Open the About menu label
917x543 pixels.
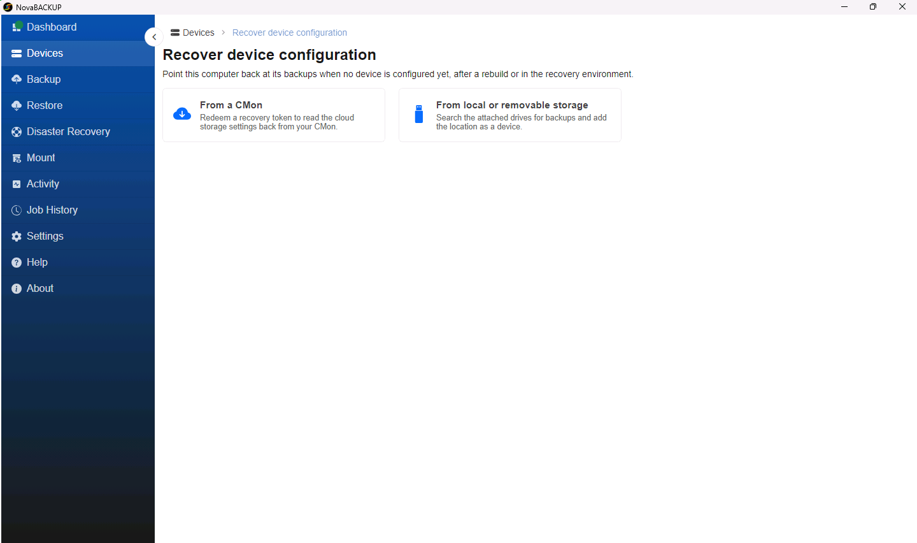[40, 288]
